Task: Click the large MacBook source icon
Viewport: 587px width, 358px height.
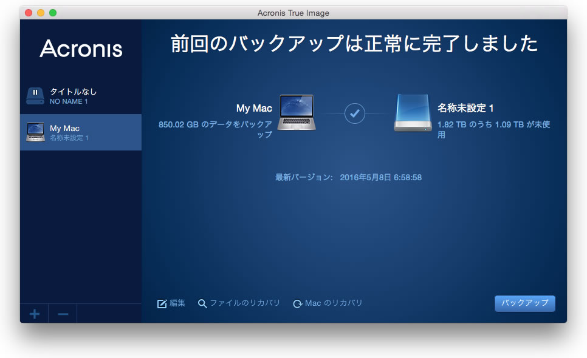Action: pos(297,112)
